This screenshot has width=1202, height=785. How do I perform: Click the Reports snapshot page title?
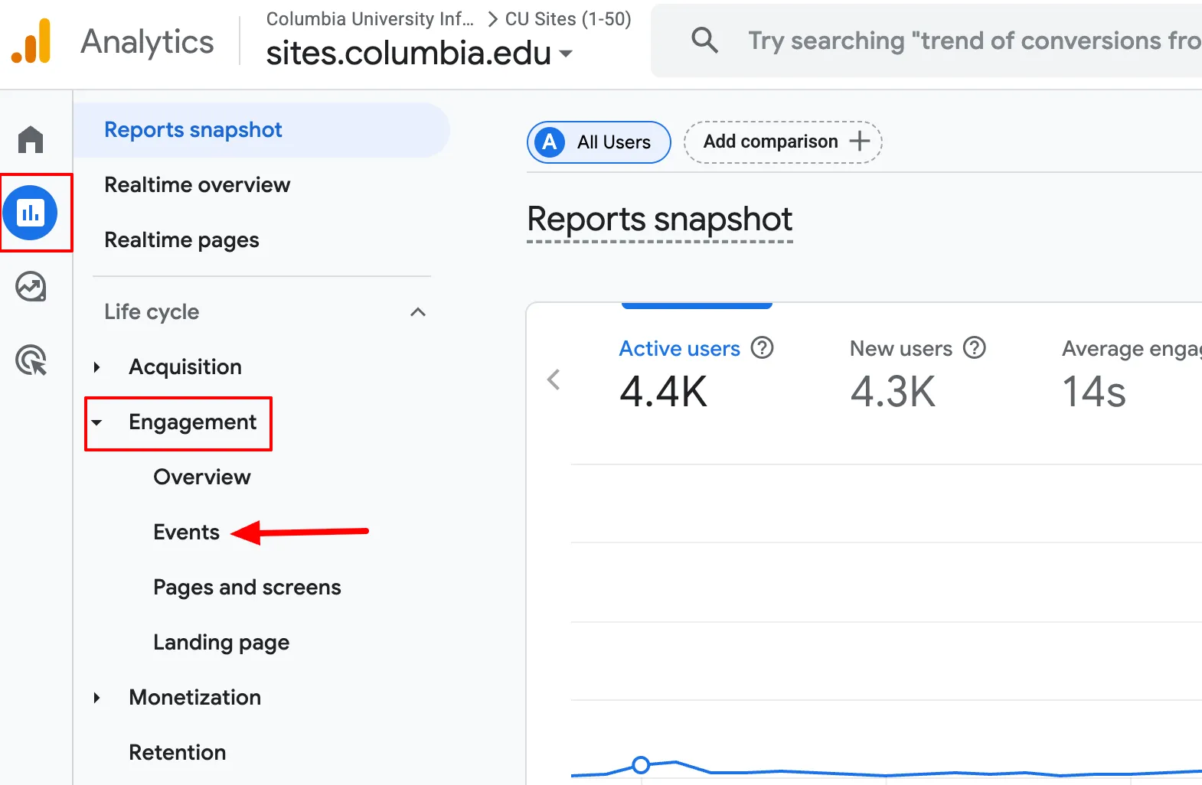(659, 220)
